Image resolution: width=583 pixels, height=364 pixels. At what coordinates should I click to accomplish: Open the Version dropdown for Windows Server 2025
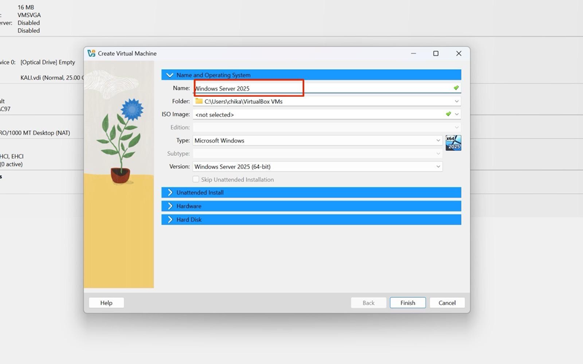(x=317, y=166)
